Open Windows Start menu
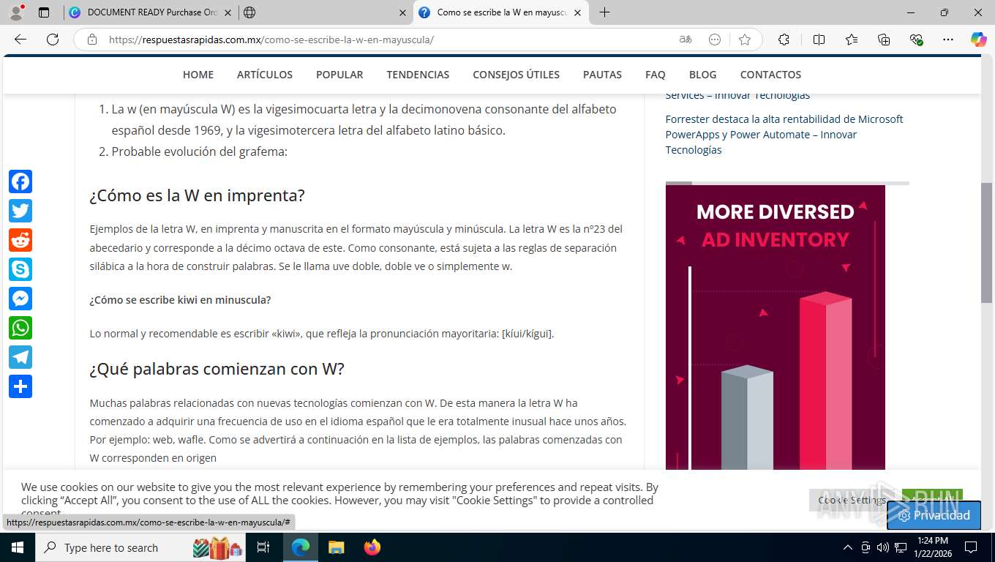The height and width of the screenshot is (562, 995). click(x=18, y=547)
